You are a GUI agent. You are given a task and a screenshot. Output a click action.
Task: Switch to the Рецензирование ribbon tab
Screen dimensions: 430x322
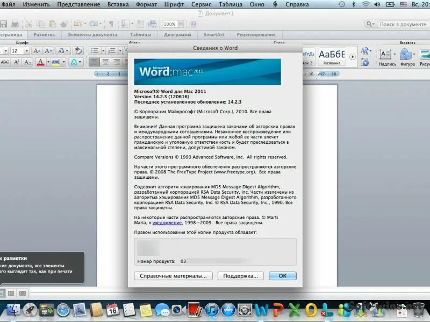[256, 35]
